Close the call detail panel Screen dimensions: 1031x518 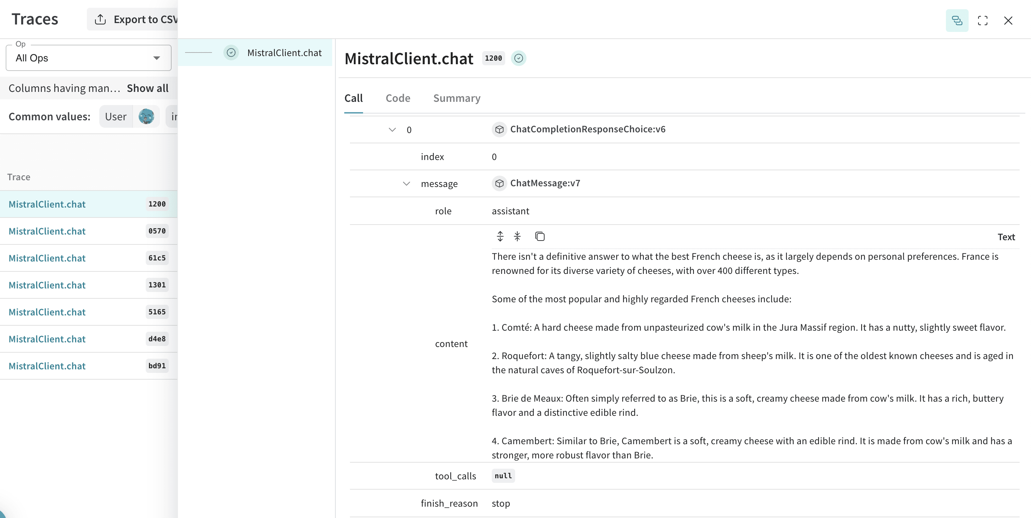1008,21
